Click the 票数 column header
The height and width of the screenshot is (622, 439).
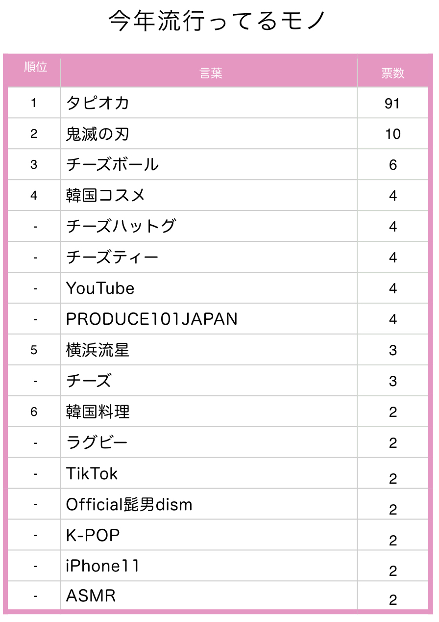(x=393, y=73)
